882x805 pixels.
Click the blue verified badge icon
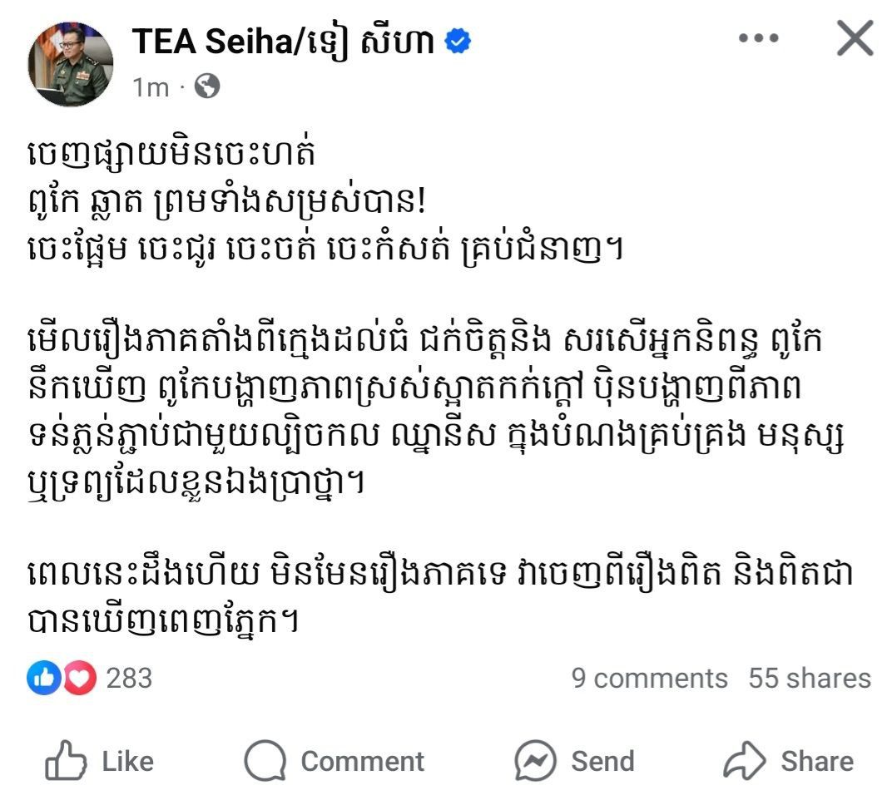click(x=458, y=42)
